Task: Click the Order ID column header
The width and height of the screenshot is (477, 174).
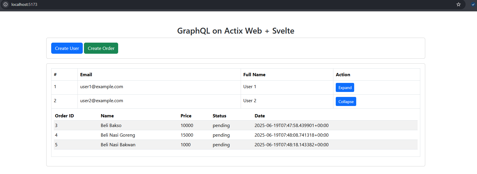Action: 64,116
